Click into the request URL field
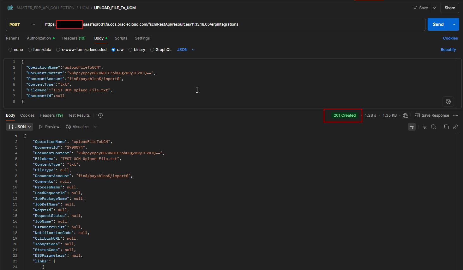This screenshot has width=463, height=270. 233,24
